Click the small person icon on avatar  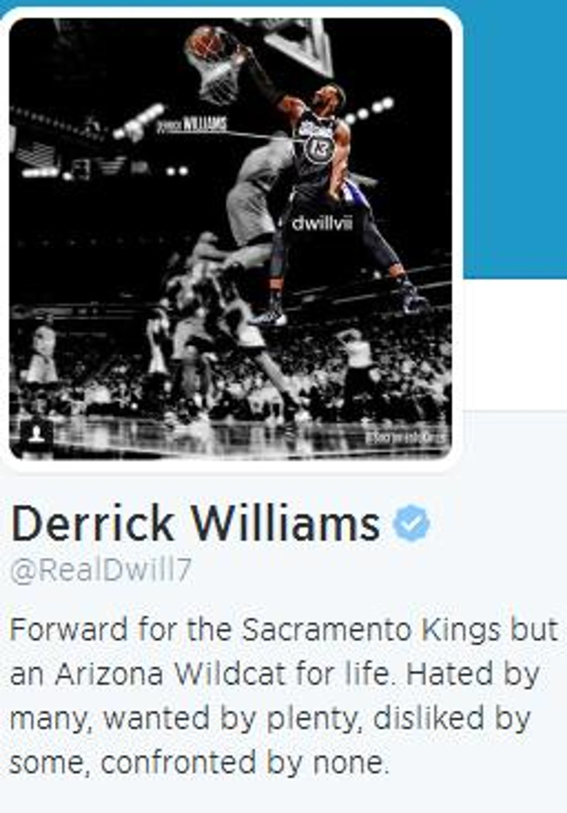(x=37, y=434)
